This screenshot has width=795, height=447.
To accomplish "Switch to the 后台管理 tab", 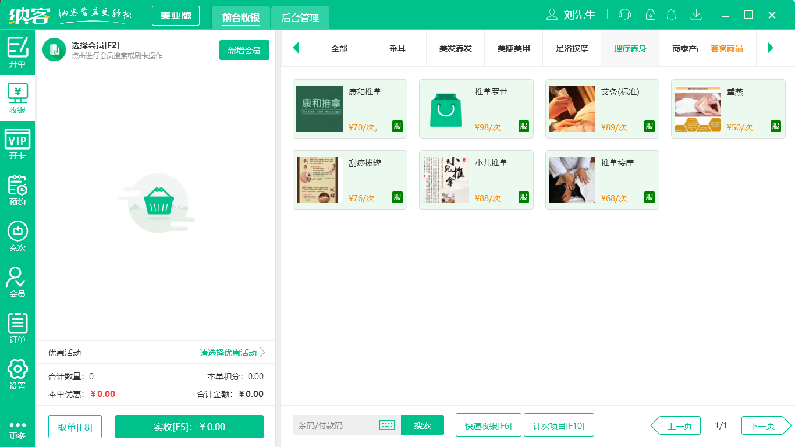I will [300, 17].
